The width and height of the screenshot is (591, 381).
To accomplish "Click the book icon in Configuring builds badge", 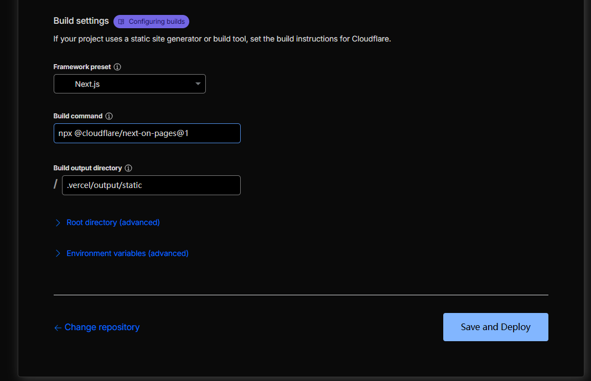I will (x=122, y=22).
